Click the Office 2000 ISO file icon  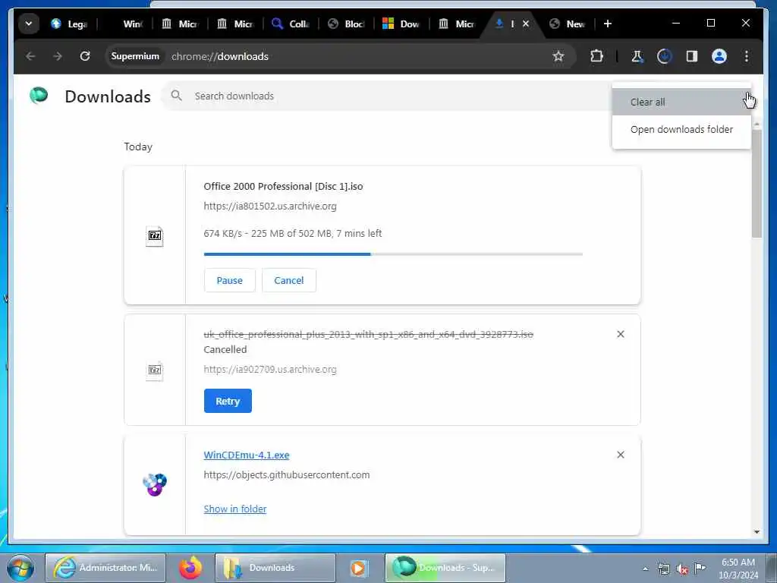(155, 235)
